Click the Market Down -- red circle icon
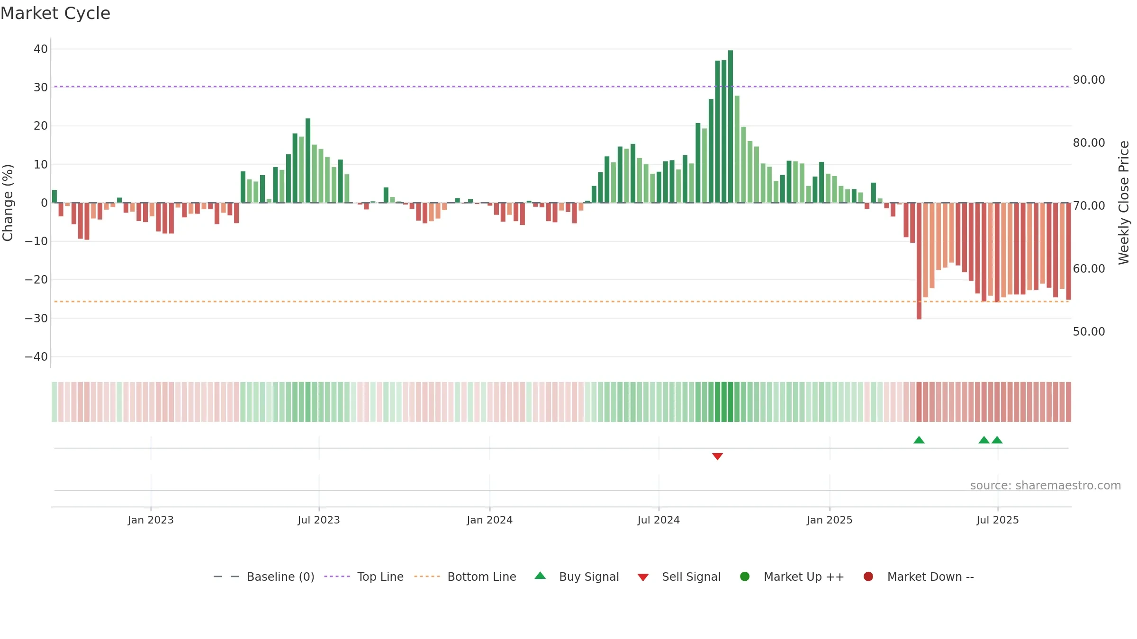This screenshot has width=1137, height=639. 868,577
